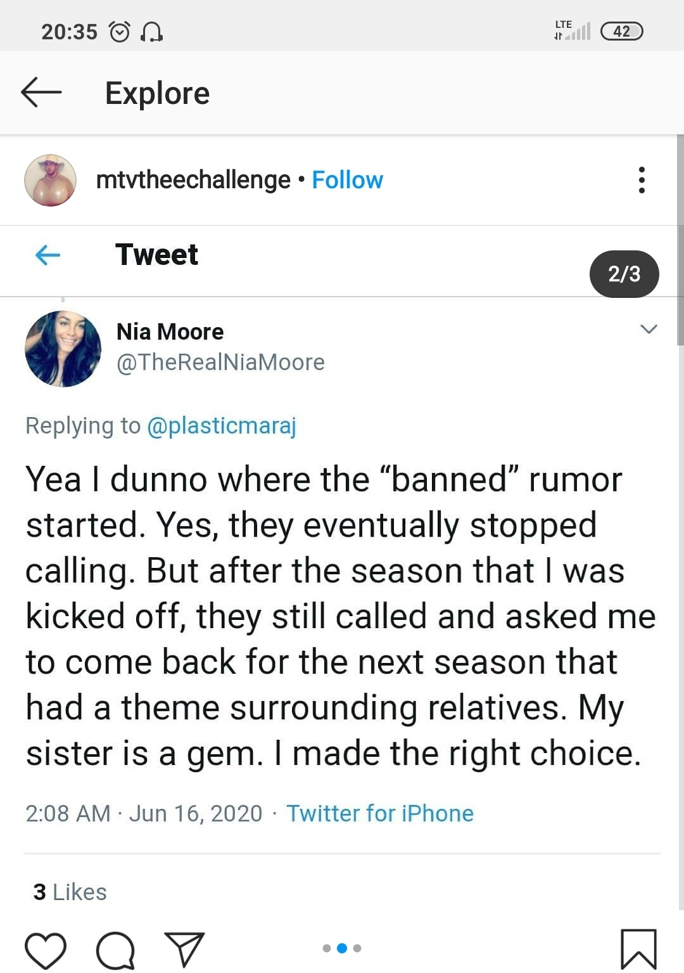Expand the tweet chevron dropdown
Screen dimensions: 684x973
click(649, 329)
